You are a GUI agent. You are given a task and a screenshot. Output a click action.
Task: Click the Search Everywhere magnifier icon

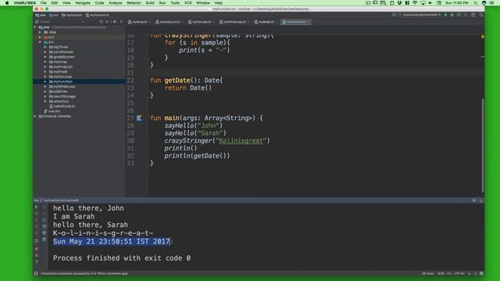[x=481, y=15]
